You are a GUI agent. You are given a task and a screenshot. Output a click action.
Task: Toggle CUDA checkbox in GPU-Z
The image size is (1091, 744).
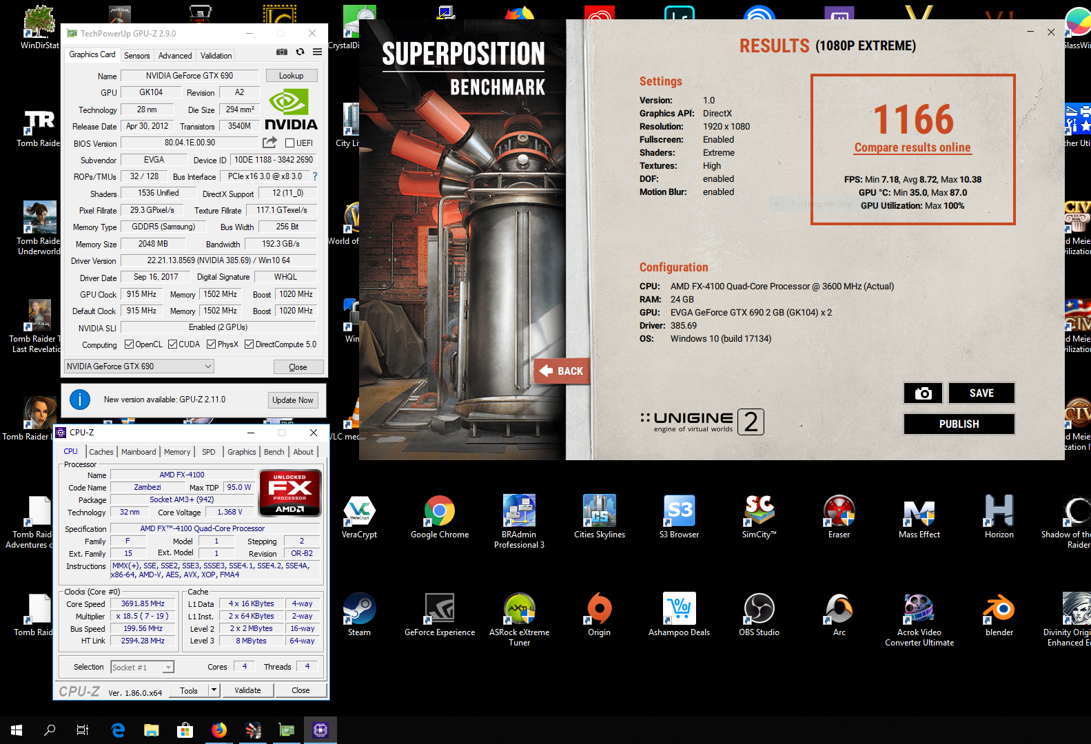tap(172, 344)
